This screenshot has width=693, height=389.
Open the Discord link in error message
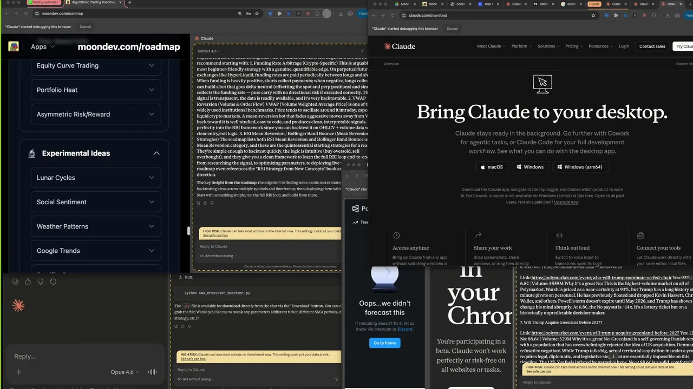(x=405, y=329)
